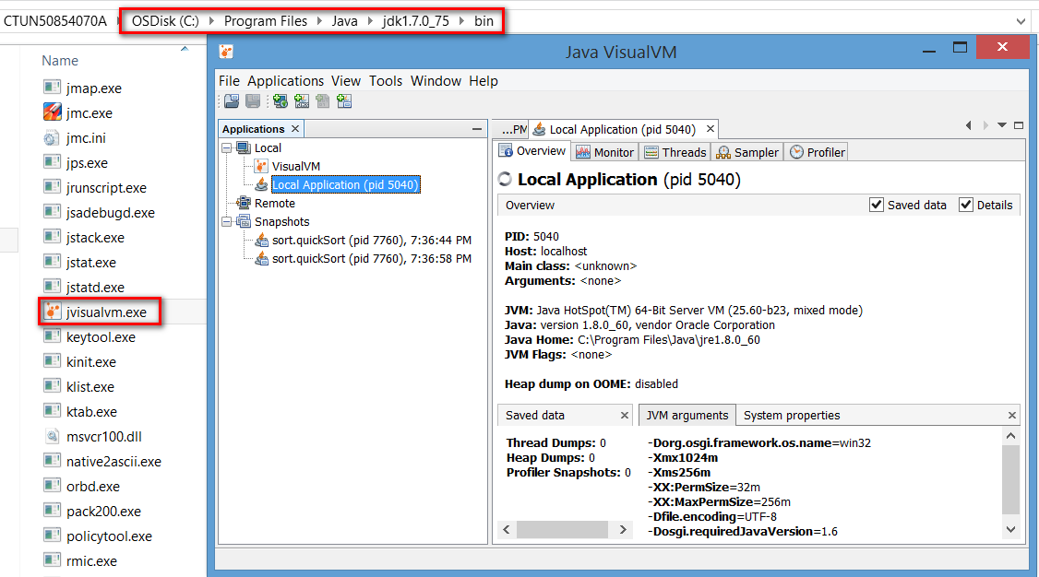Expand the chevron after jdk1.7.0_75 in breadcrumb
The image size is (1039, 577).
(x=461, y=21)
